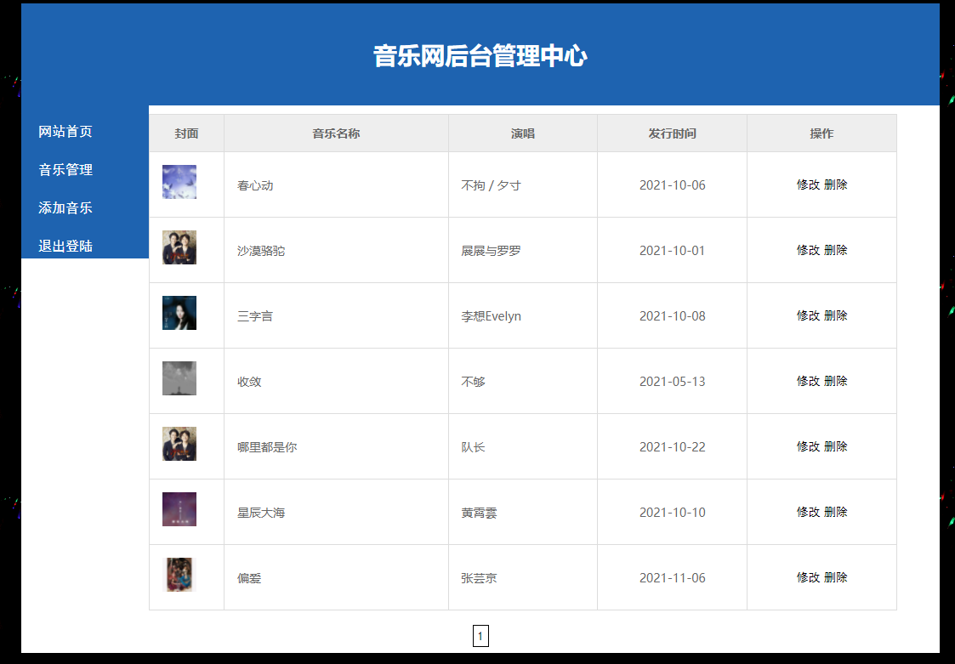Open 添加音乐 in the sidebar

click(65, 207)
